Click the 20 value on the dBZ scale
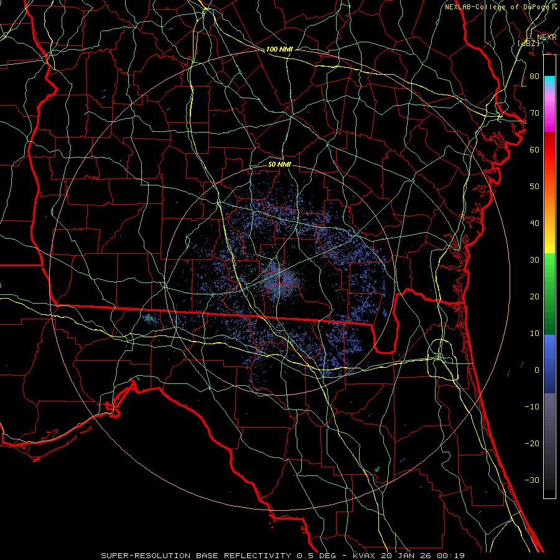560x560 pixels. [534, 297]
